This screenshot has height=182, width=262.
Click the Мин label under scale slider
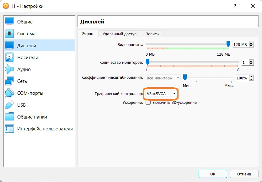[x=187, y=86]
